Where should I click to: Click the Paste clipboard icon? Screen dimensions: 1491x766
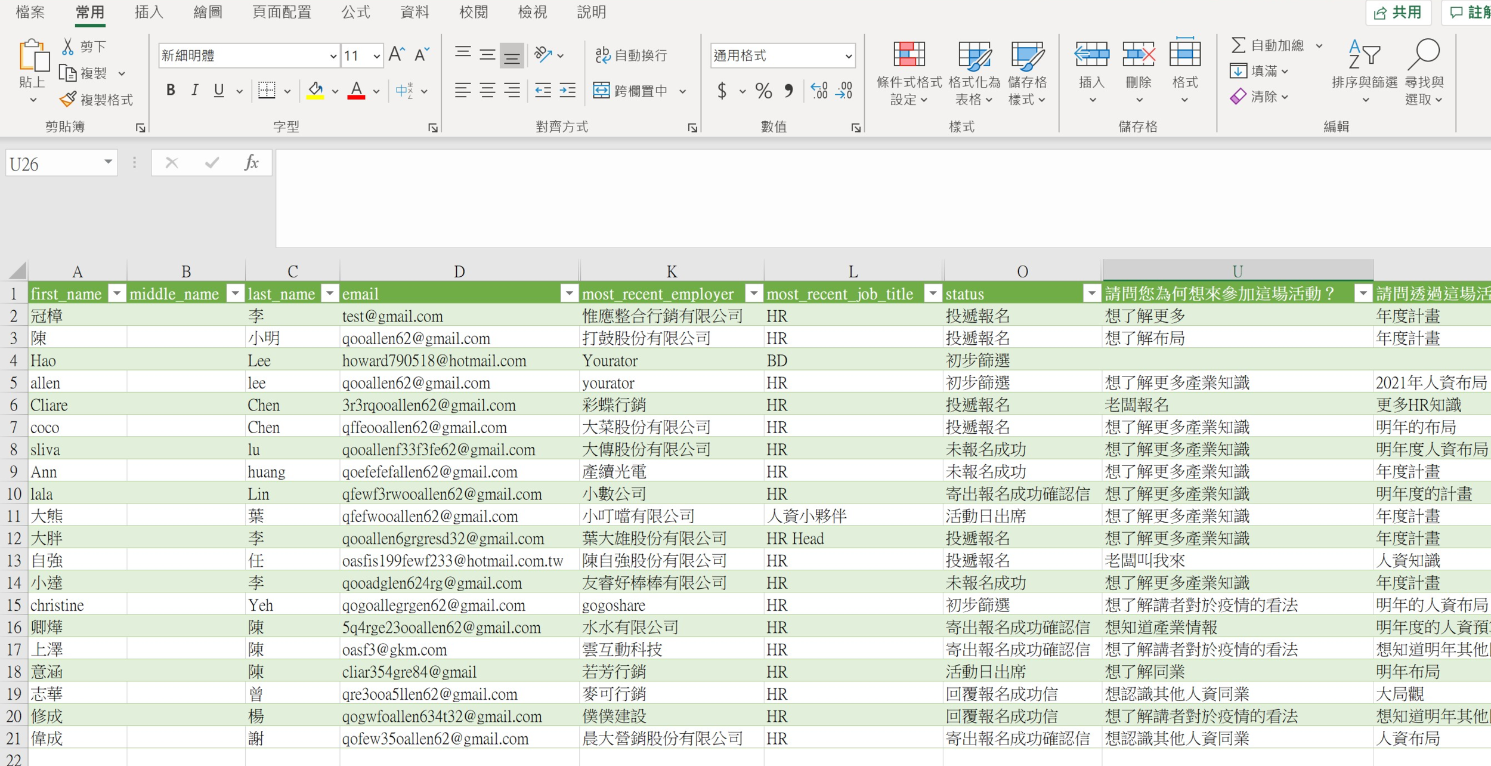[x=33, y=55]
